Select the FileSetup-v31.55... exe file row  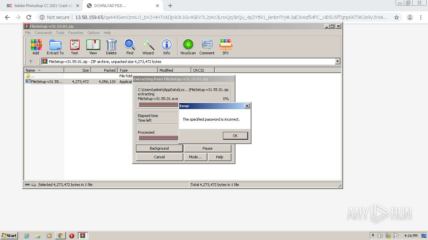79,81
